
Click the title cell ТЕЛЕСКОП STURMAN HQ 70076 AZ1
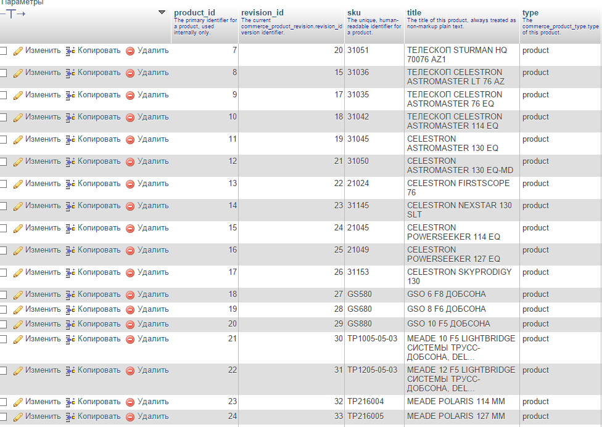pos(457,55)
